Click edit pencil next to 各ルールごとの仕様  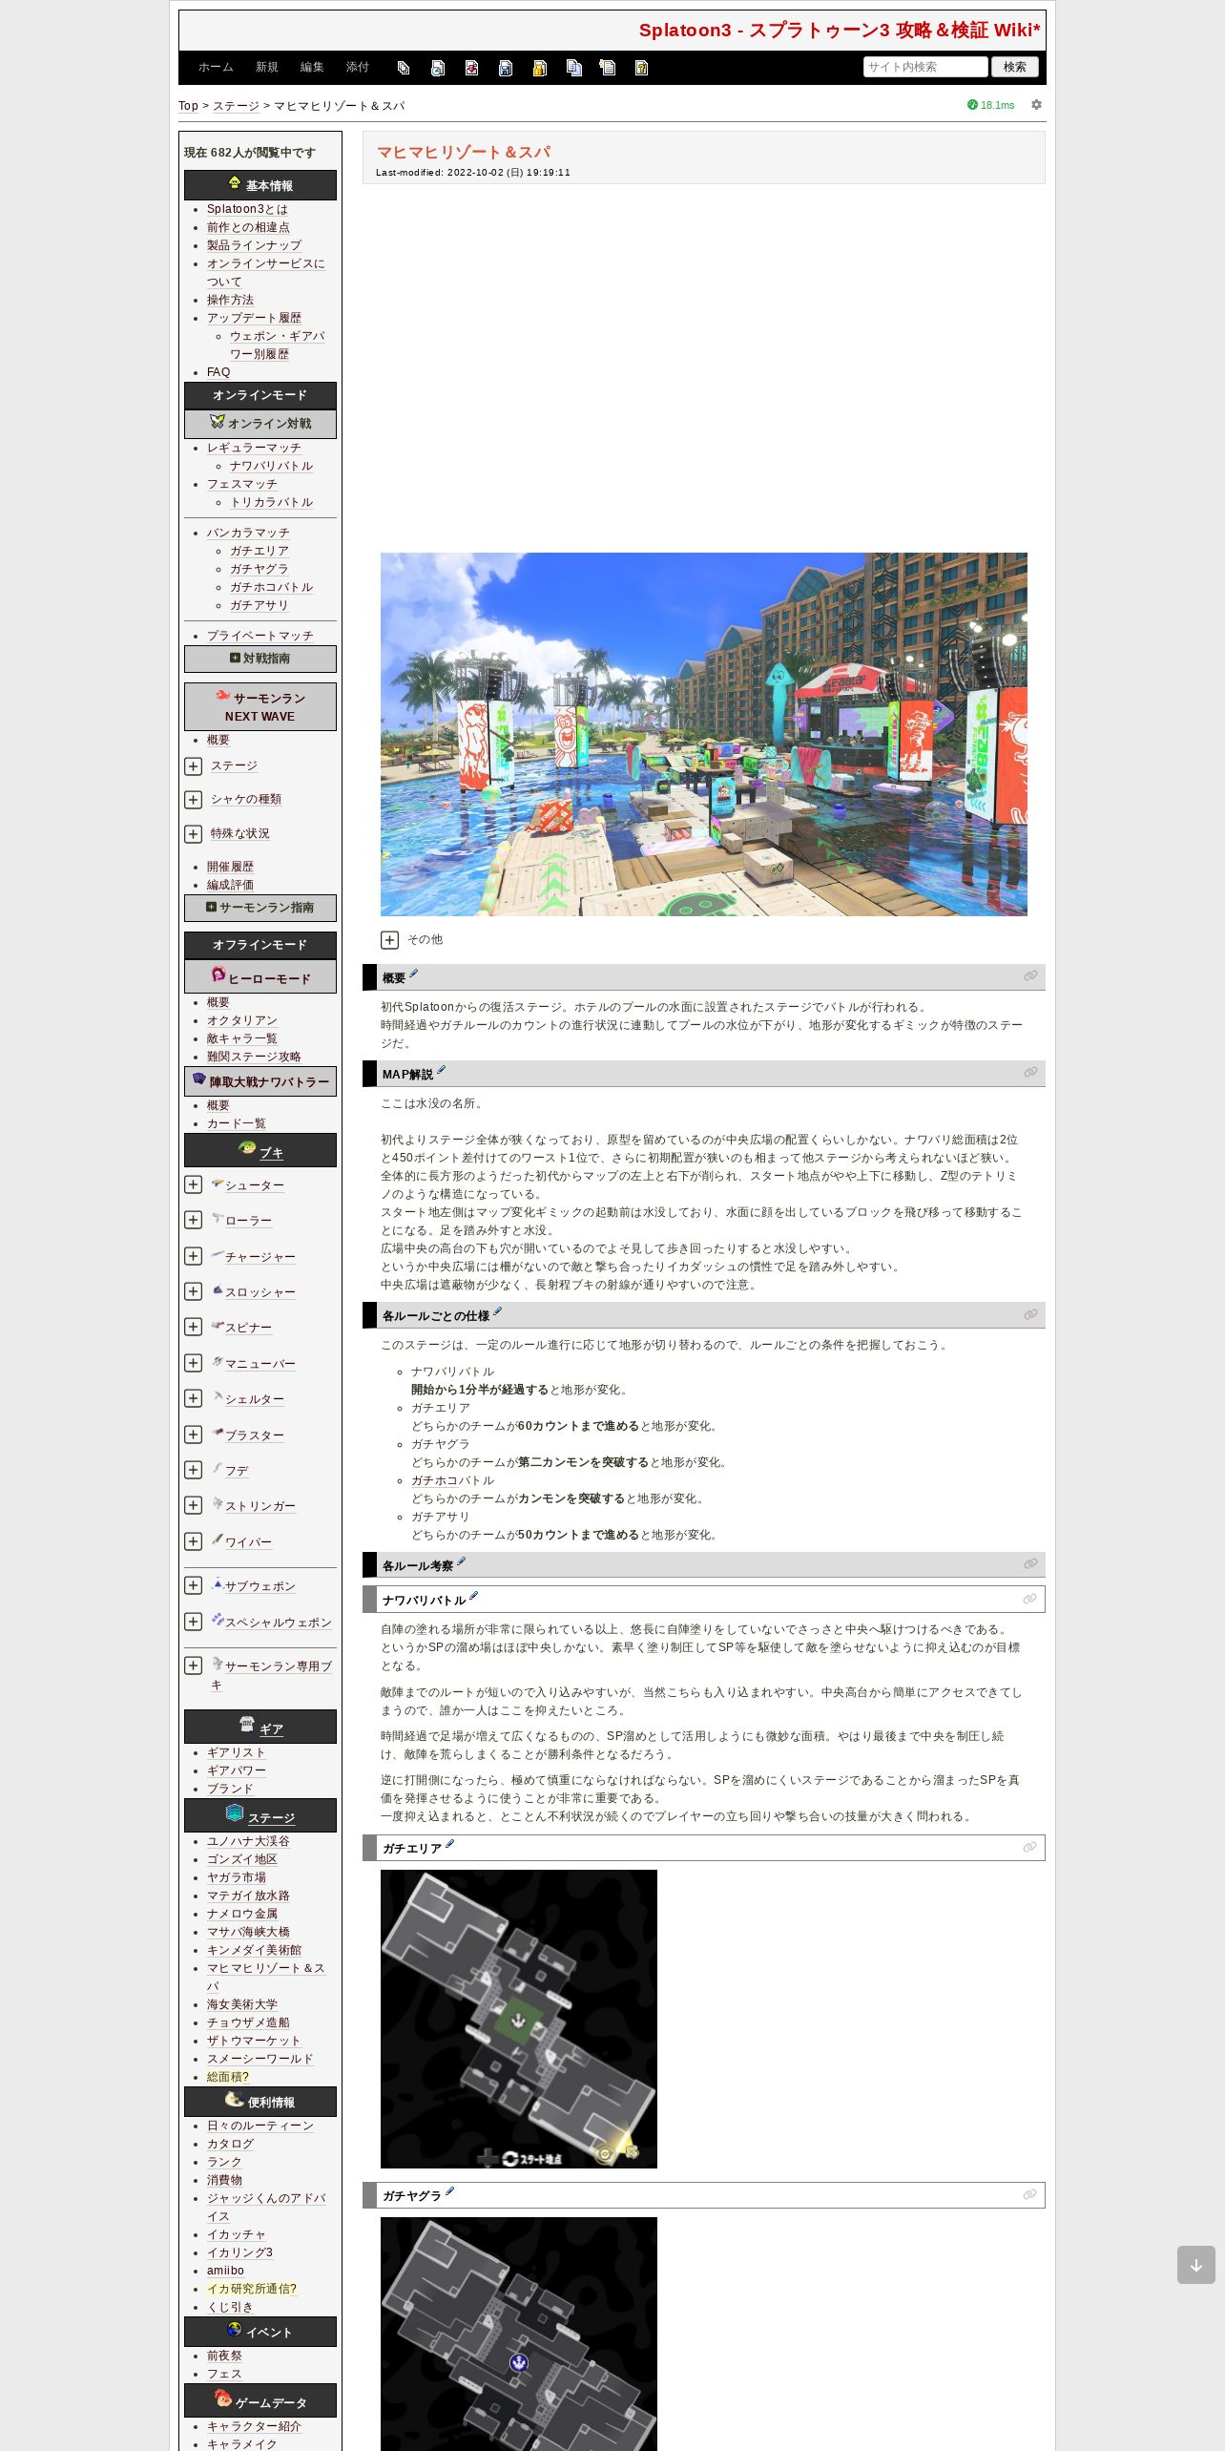coord(497,1311)
